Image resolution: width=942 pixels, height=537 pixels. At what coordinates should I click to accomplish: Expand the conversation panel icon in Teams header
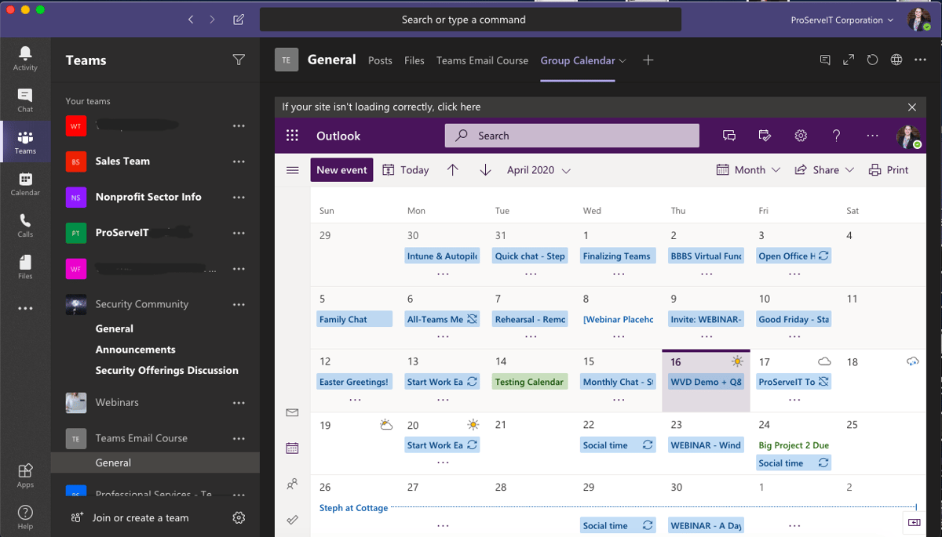pyautogui.click(x=825, y=60)
